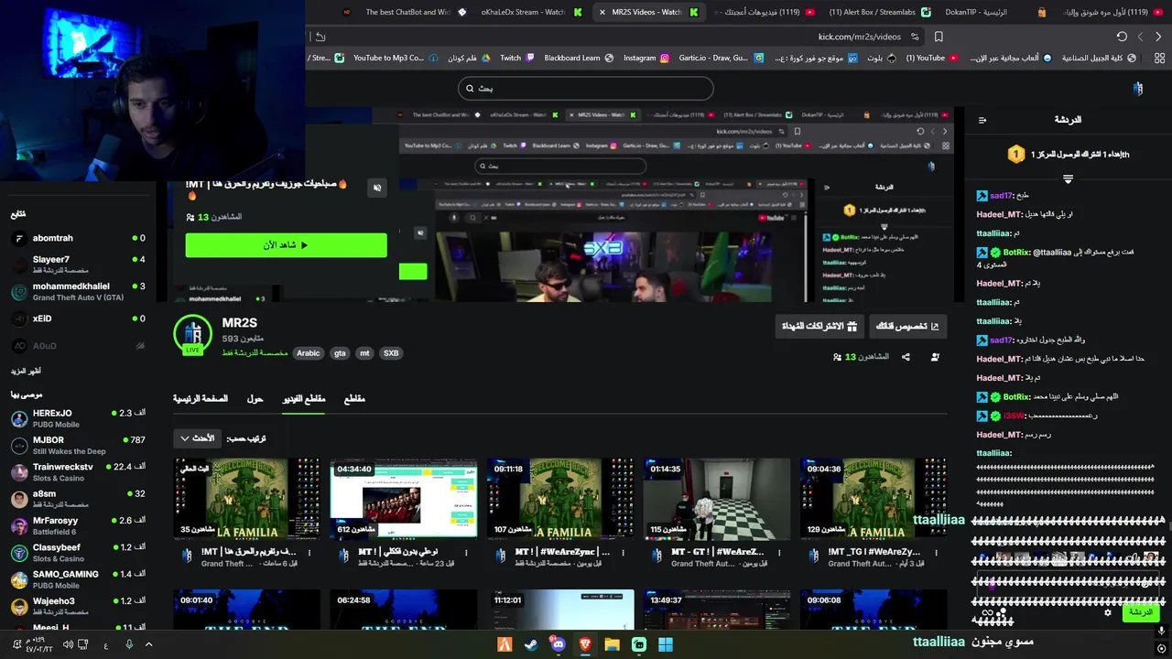The height and width of the screenshot is (659, 1172).
Task: Reload the page with the browser refresh icon
Action: 1122,37
